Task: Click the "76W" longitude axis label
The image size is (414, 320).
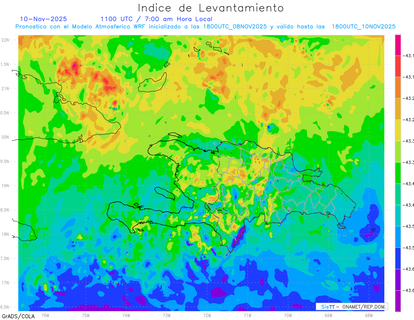Action: [x=45, y=316]
